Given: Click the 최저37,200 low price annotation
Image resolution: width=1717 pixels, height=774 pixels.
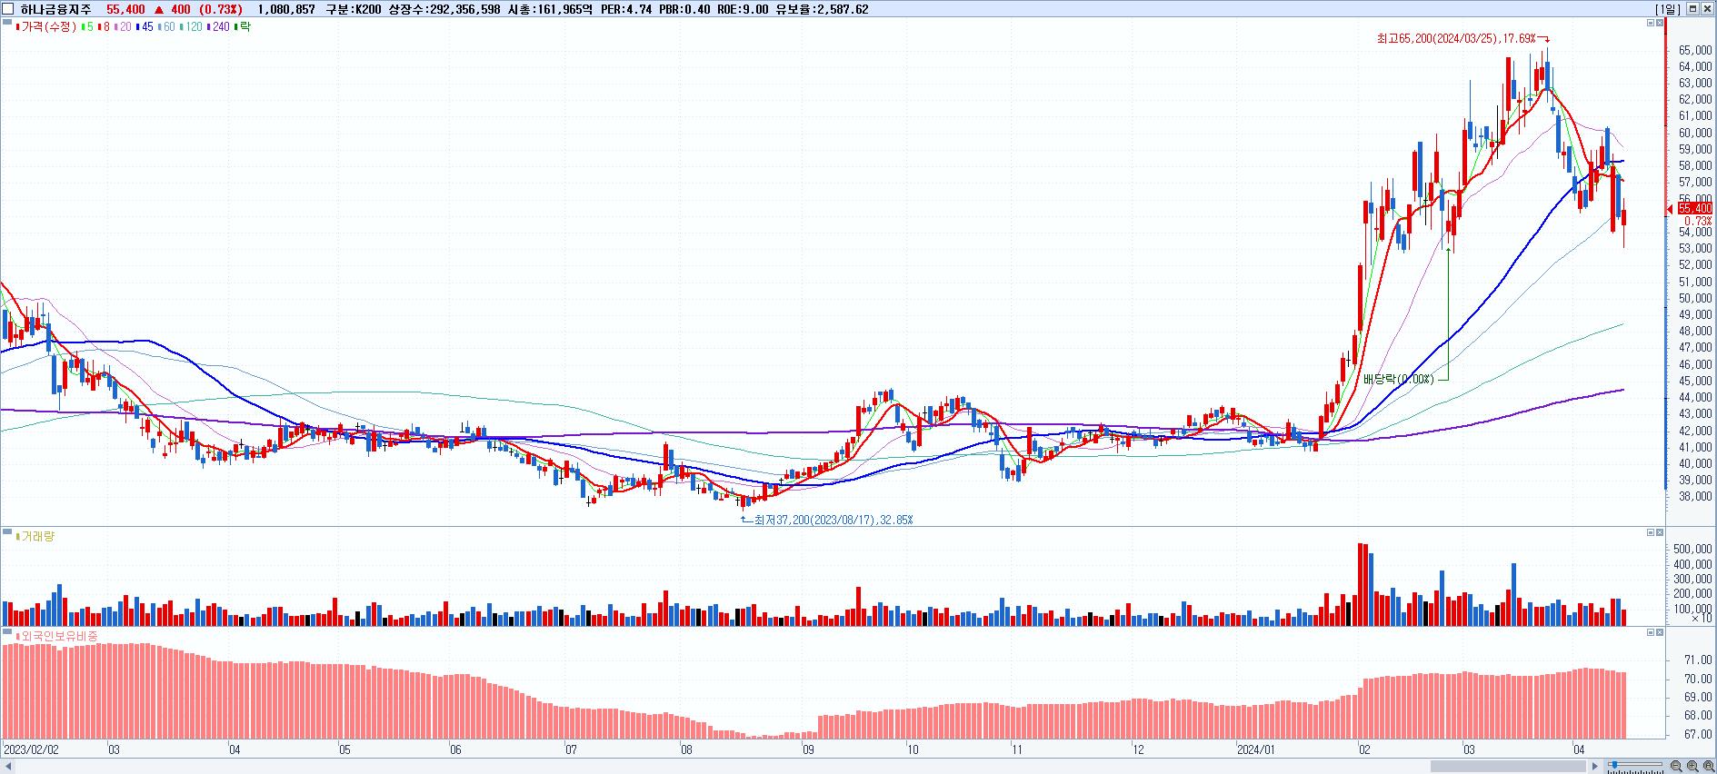Looking at the screenshot, I should click(x=834, y=520).
